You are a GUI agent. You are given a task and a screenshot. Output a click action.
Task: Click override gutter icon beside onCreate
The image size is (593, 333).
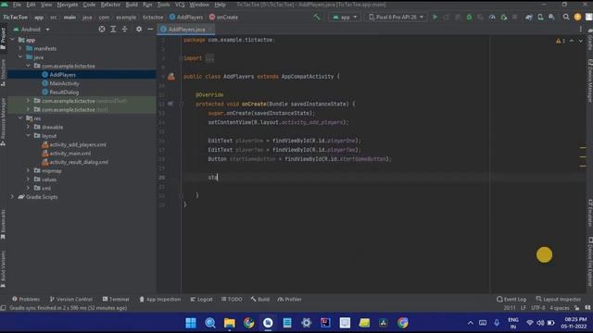point(170,104)
